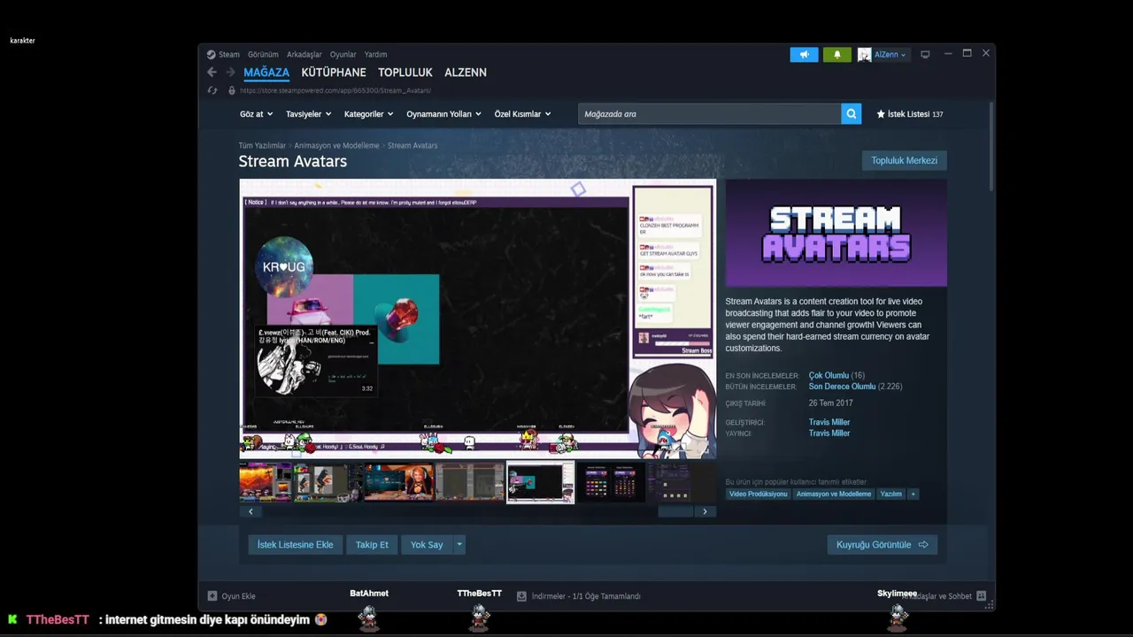Select the highlighted active screenshot thumbnail
Screen dimensions: 1133x637
[x=540, y=482]
